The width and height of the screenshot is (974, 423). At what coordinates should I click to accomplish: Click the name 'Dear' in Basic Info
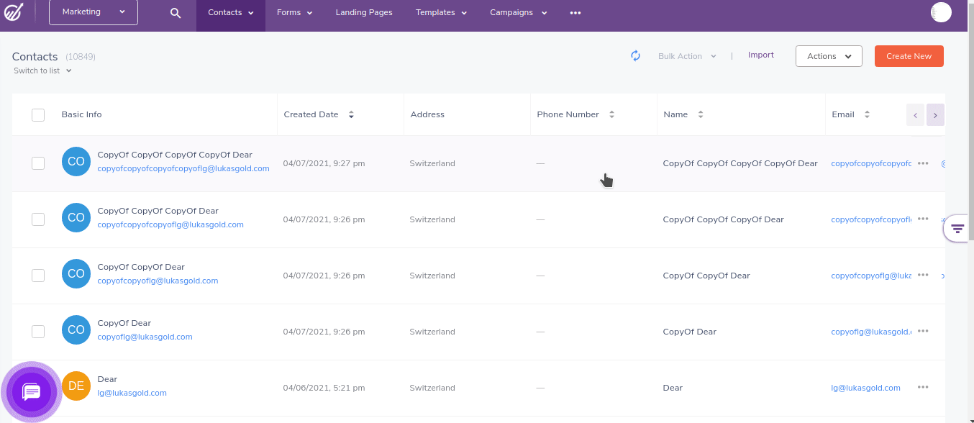coord(107,379)
